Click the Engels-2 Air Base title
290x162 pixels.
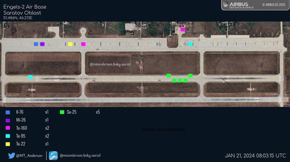pyautogui.click(x=25, y=7)
